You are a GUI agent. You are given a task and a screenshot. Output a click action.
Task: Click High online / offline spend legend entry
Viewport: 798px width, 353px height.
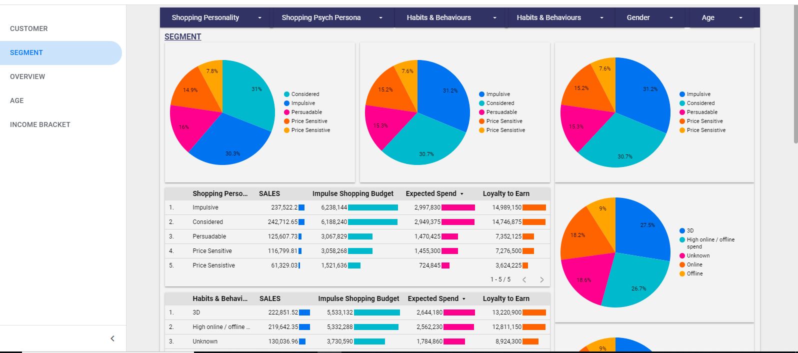coord(707,243)
